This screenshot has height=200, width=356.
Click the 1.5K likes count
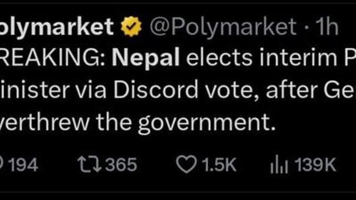[219, 164]
